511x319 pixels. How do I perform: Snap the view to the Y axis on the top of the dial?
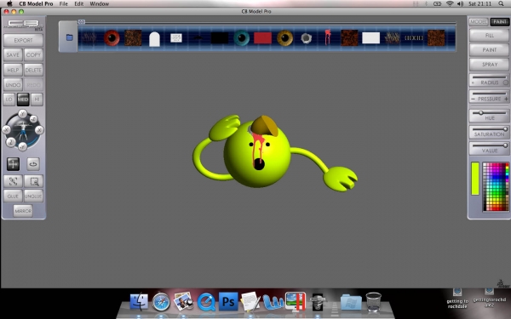(x=22, y=114)
